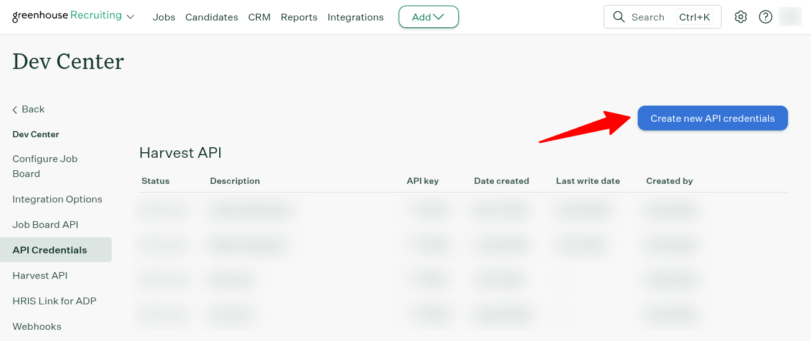Open Job Board API in sidebar
811x341 pixels.
pyautogui.click(x=45, y=225)
